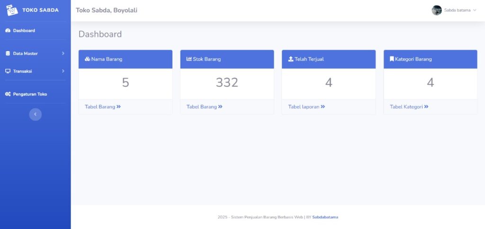Click the Sabda batama user avatar
The image size is (485, 229).
pyautogui.click(x=437, y=10)
